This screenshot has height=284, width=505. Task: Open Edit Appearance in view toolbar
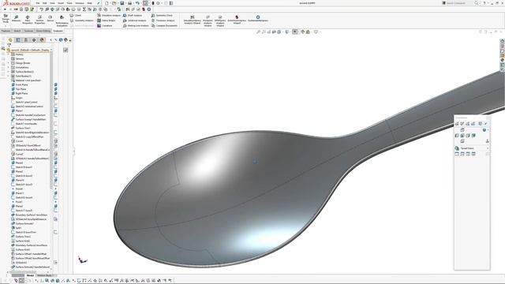[x=303, y=32]
